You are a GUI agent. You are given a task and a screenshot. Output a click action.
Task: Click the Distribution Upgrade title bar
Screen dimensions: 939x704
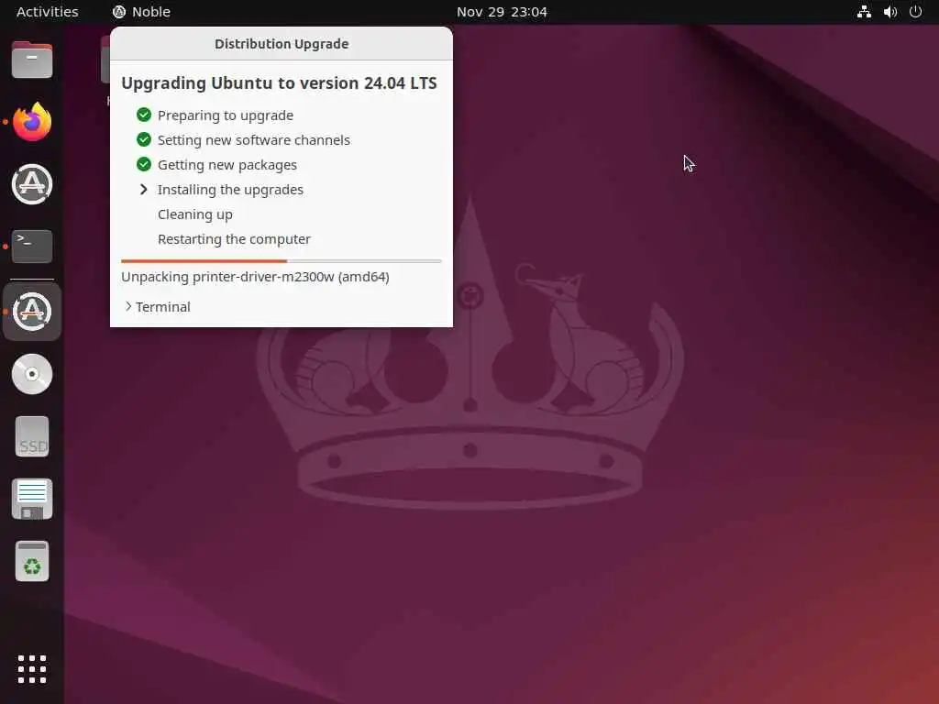[282, 44]
